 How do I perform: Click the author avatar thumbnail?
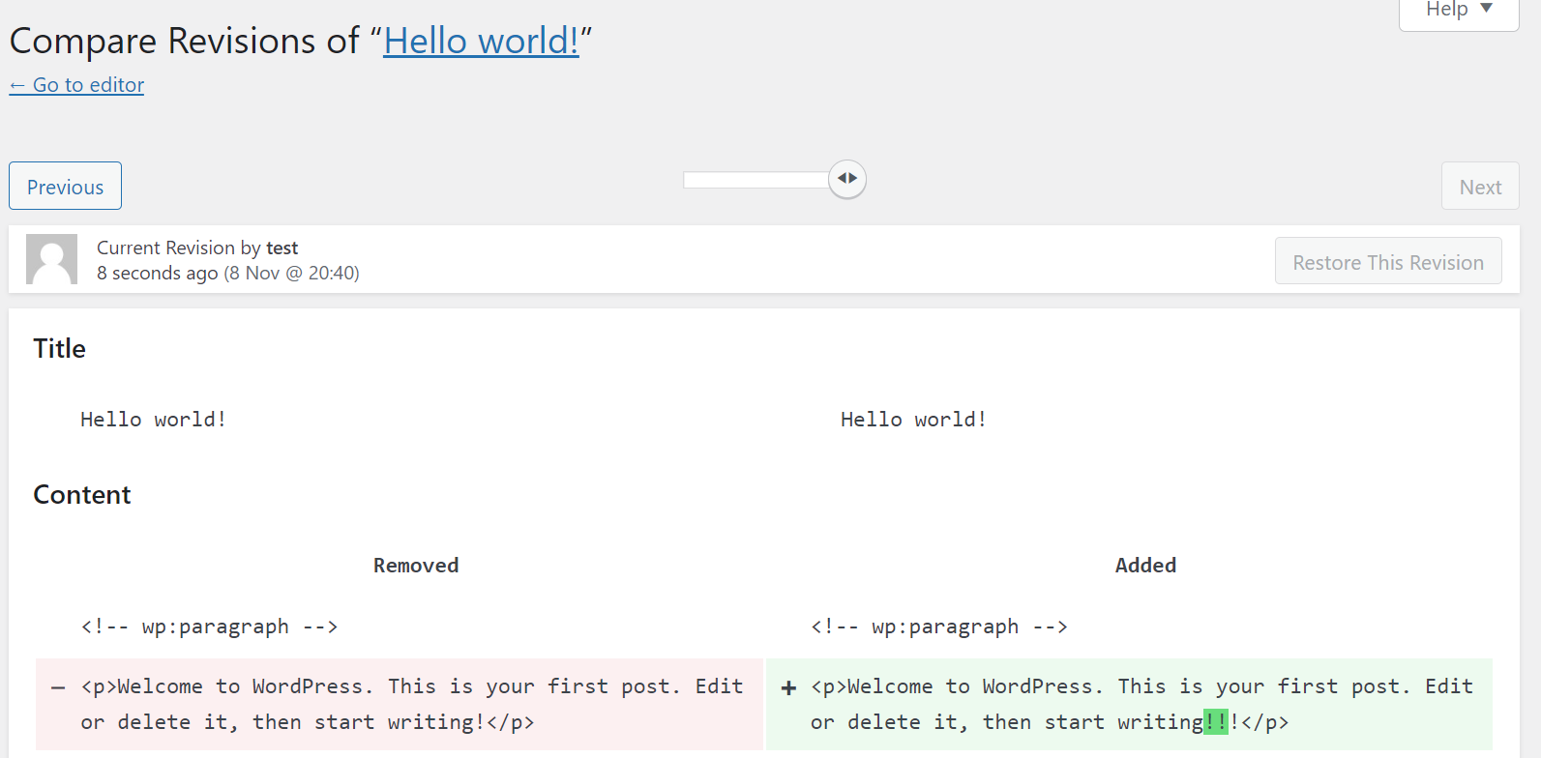pyautogui.click(x=51, y=259)
